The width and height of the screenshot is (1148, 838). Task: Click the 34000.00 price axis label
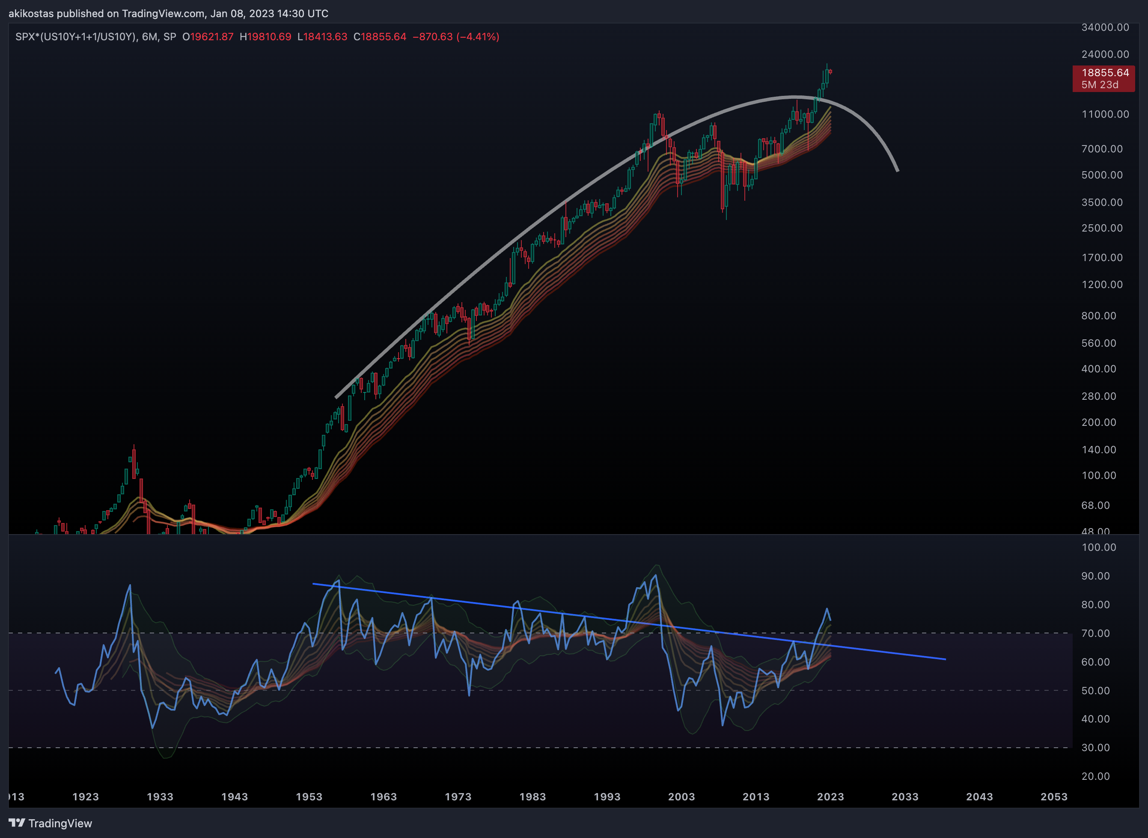[1105, 27]
